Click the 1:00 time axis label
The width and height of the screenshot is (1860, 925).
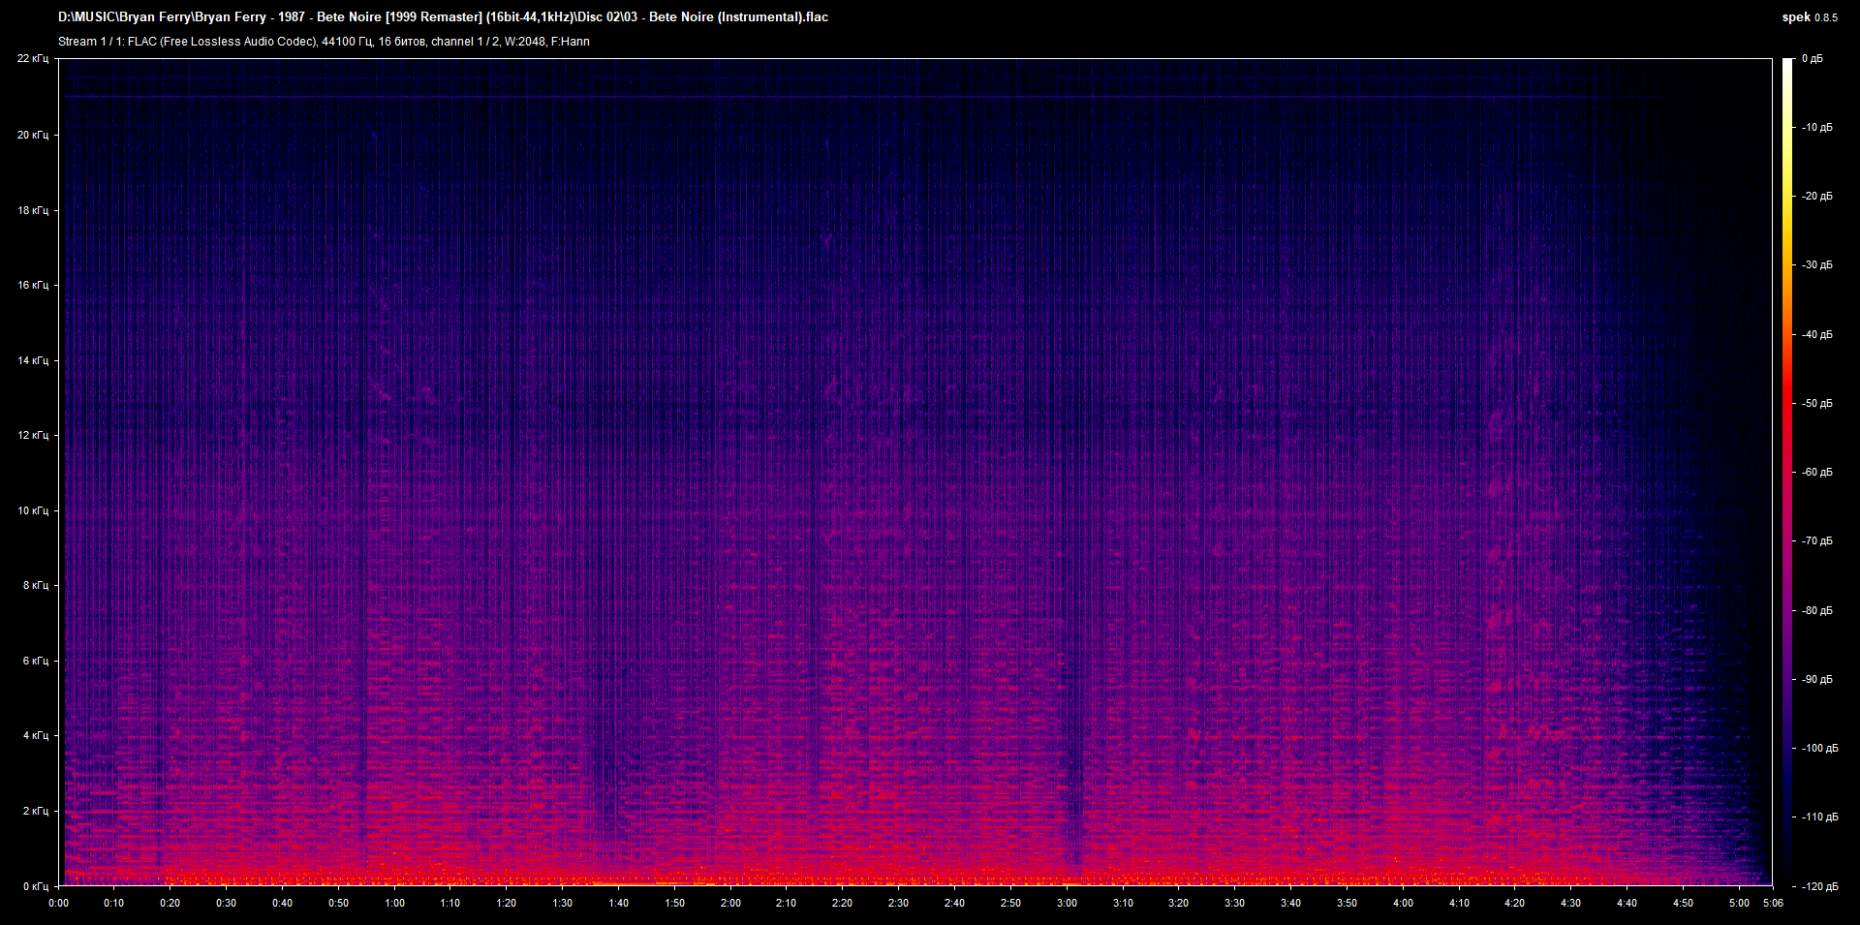(394, 903)
